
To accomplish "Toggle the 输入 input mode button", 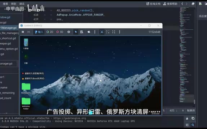I will [x=39, y=32].
